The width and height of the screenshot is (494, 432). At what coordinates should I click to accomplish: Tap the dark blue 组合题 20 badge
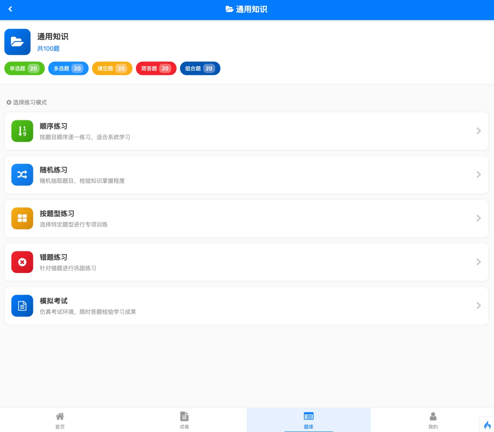200,68
